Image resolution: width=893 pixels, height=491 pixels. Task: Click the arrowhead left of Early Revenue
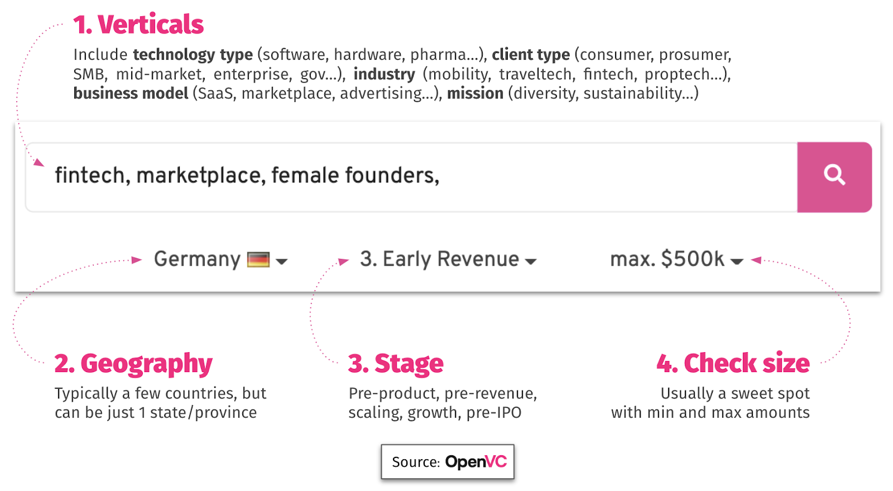pyautogui.click(x=344, y=261)
